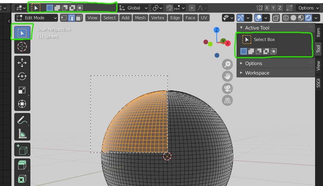This screenshot has width=323, height=186.
Task: Switch to the Item sidebar tab
Action: (x=319, y=32)
